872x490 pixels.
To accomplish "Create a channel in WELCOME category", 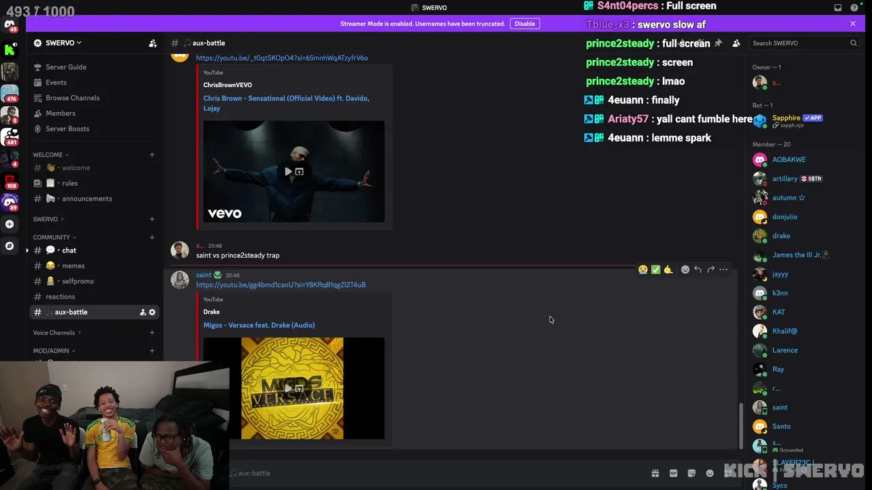I will point(152,154).
